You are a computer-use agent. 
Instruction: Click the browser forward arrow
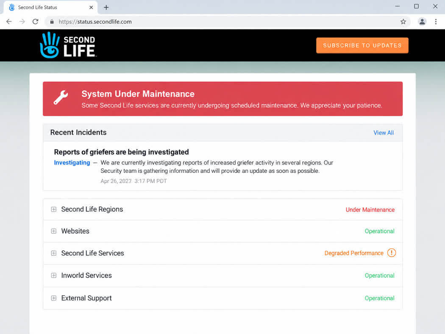[x=22, y=22]
